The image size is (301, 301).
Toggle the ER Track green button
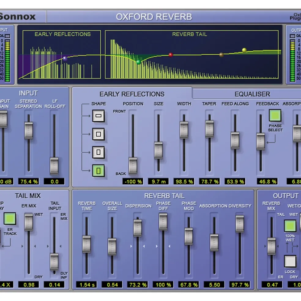(x=10, y=218)
